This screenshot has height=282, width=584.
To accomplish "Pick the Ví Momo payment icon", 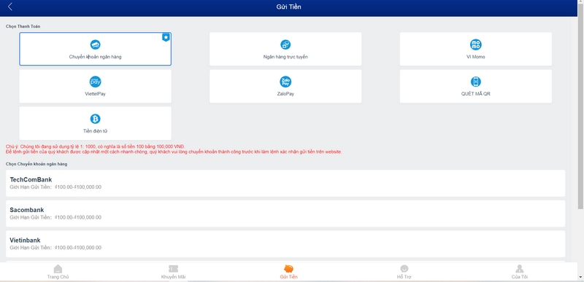I will pos(476,45).
